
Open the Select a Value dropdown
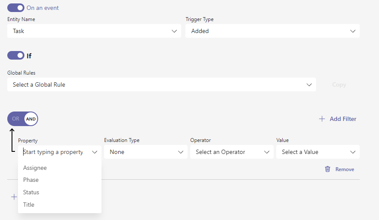(x=318, y=152)
